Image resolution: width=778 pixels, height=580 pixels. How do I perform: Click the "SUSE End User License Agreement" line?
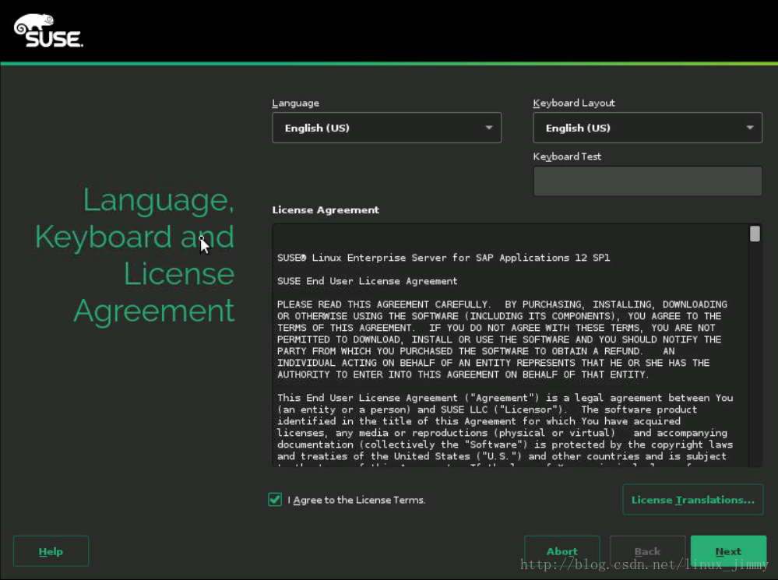click(x=367, y=281)
